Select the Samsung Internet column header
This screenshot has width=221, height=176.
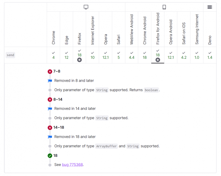(197, 29)
